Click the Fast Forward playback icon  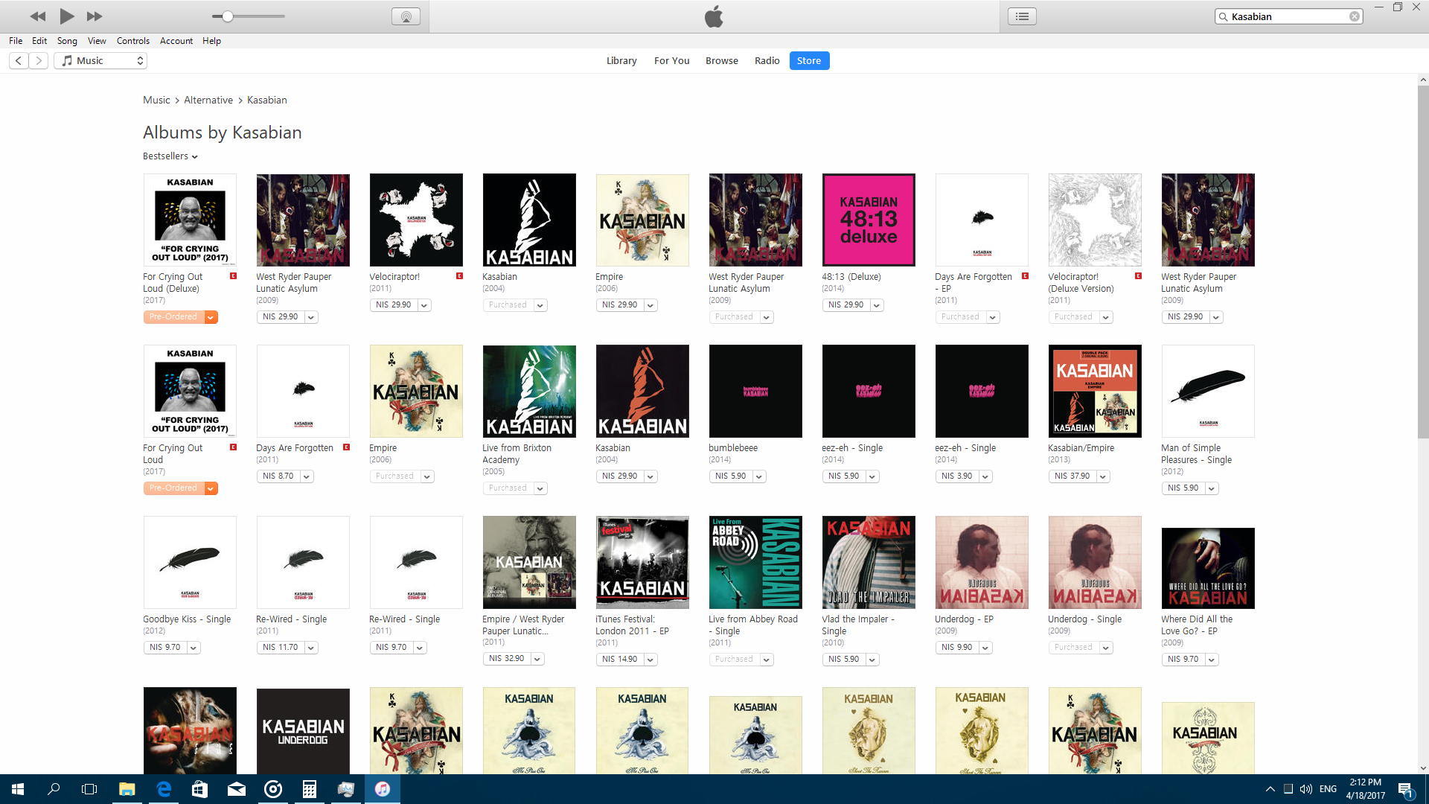point(94,16)
